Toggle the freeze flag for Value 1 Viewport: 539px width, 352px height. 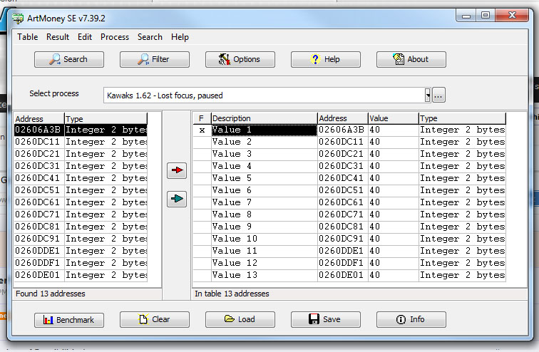(202, 130)
